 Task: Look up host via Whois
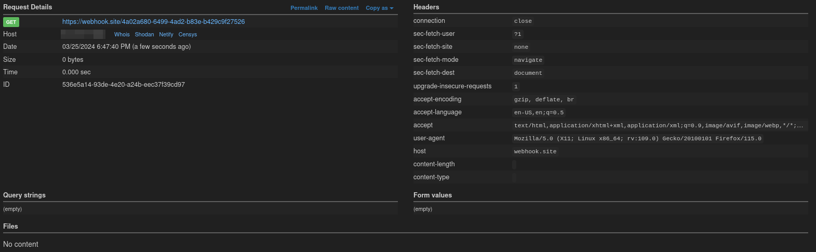(x=122, y=34)
